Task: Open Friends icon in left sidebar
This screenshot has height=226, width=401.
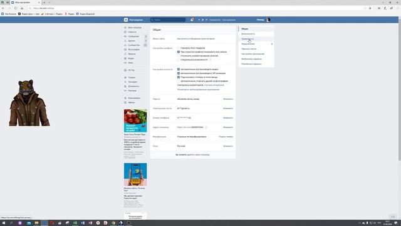Action: tap(125, 41)
